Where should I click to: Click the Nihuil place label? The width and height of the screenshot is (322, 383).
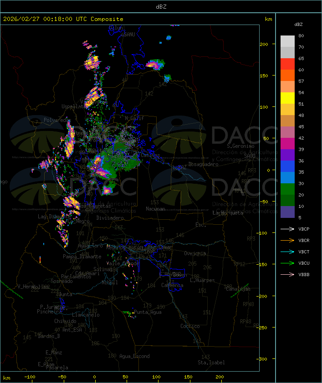(x=110, y=282)
